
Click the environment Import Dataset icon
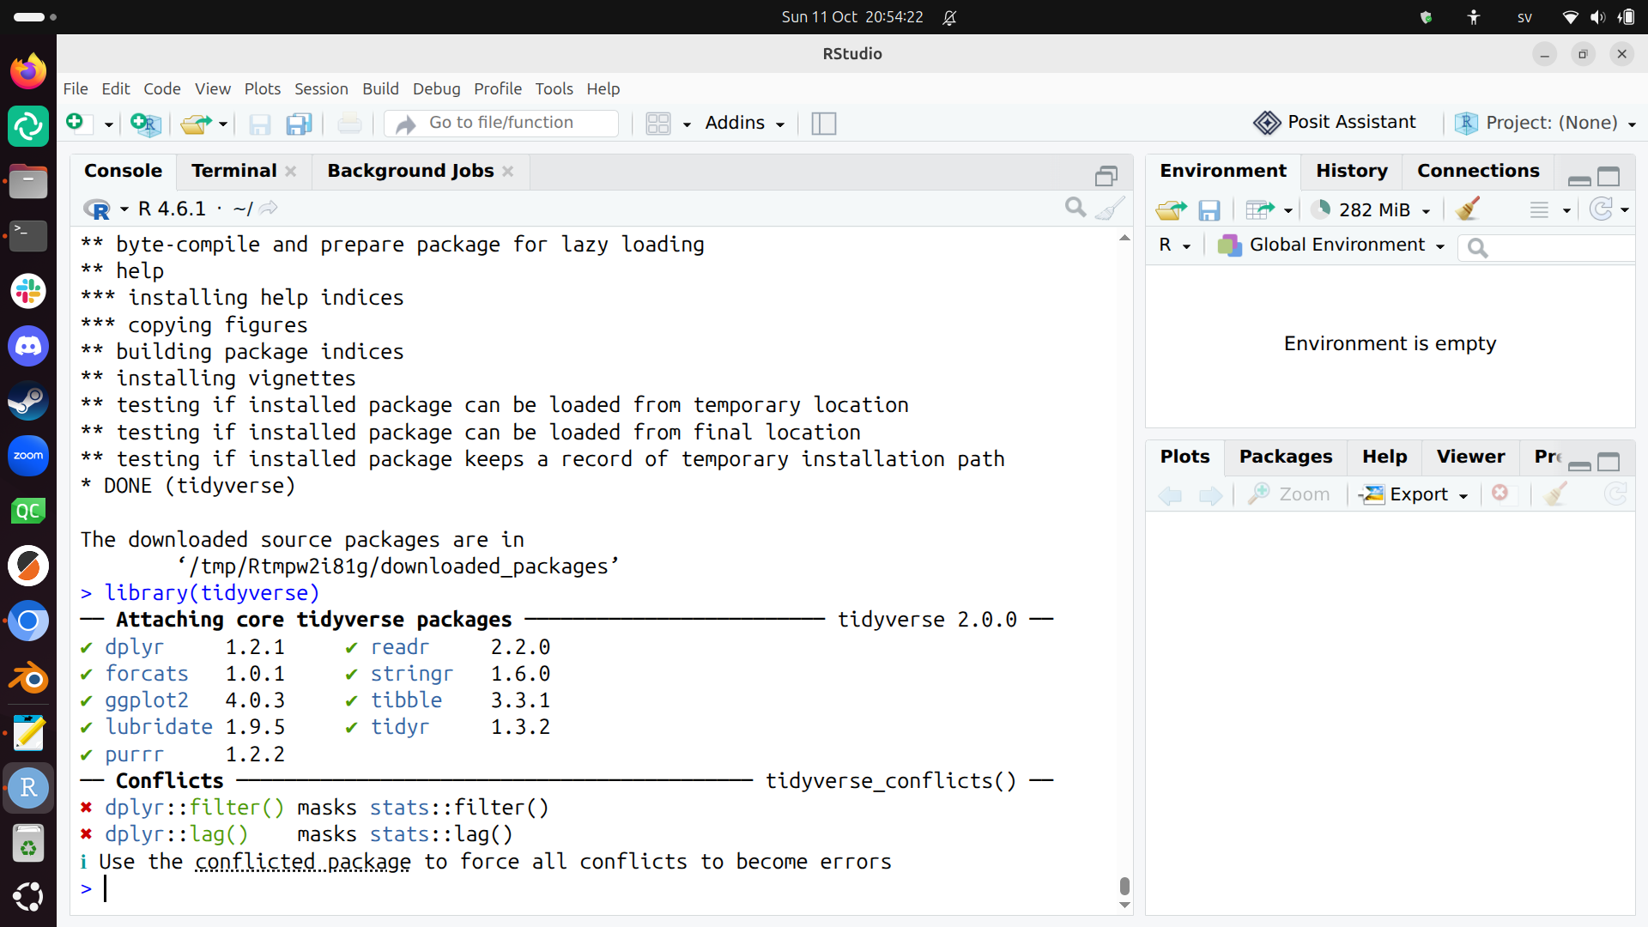(x=1260, y=209)
